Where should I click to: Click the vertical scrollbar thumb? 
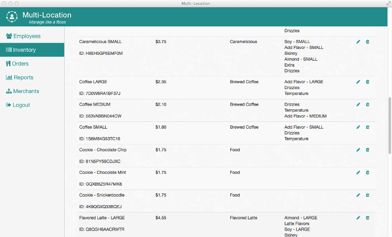coord(390,125)
